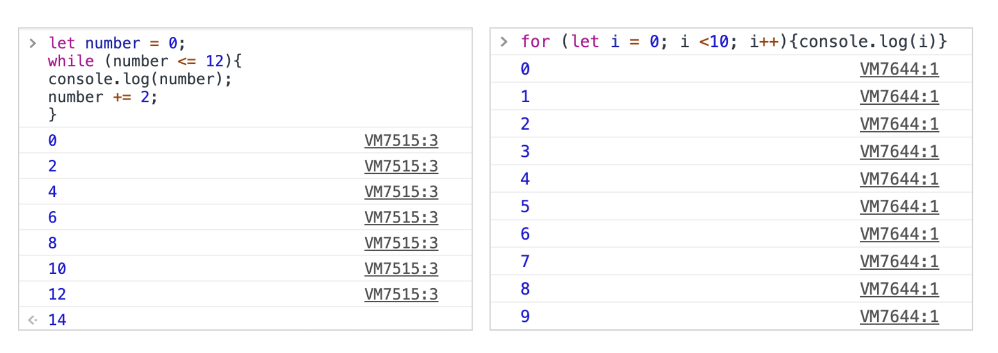Open VM7644:1 link beside output 1
Image resolution: width=998 pixels, height=353 pixels.
899,96
